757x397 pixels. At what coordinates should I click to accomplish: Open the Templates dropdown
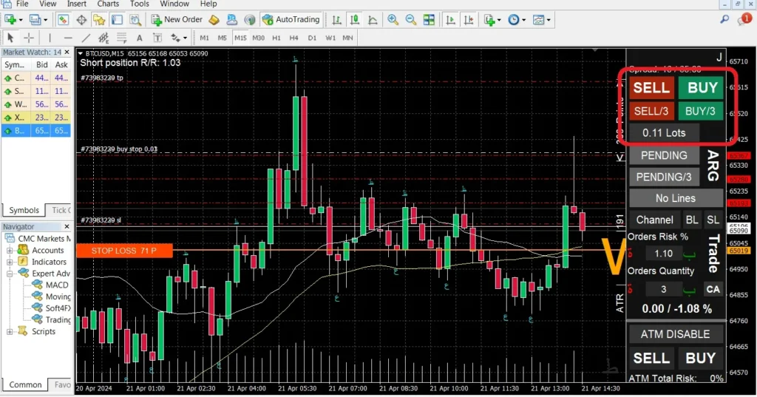tap(549, 20)
